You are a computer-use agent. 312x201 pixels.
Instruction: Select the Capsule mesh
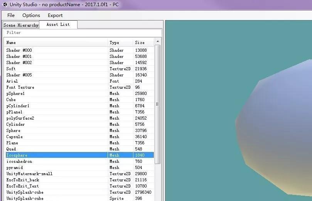click(x=79, y=137)
